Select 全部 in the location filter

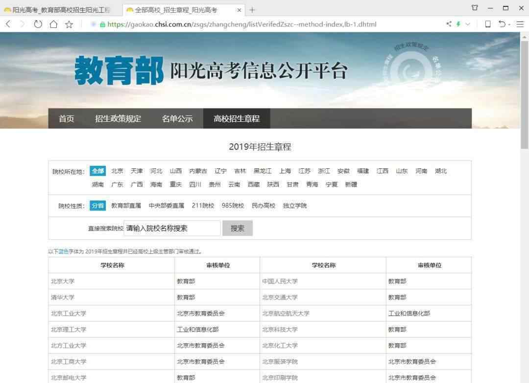coord(97,171)
